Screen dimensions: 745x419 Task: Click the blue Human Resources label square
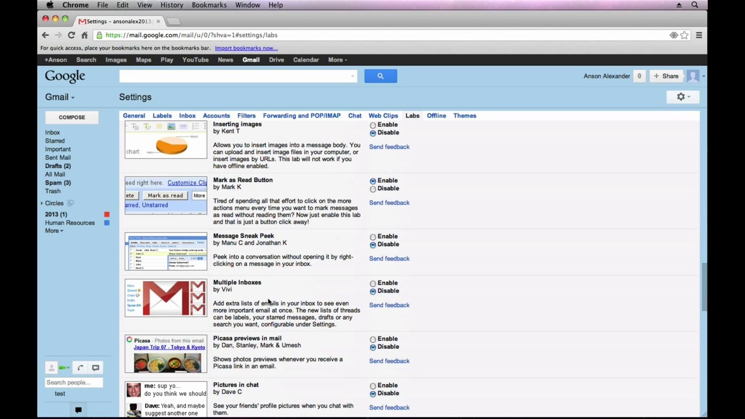click(107, 223)
